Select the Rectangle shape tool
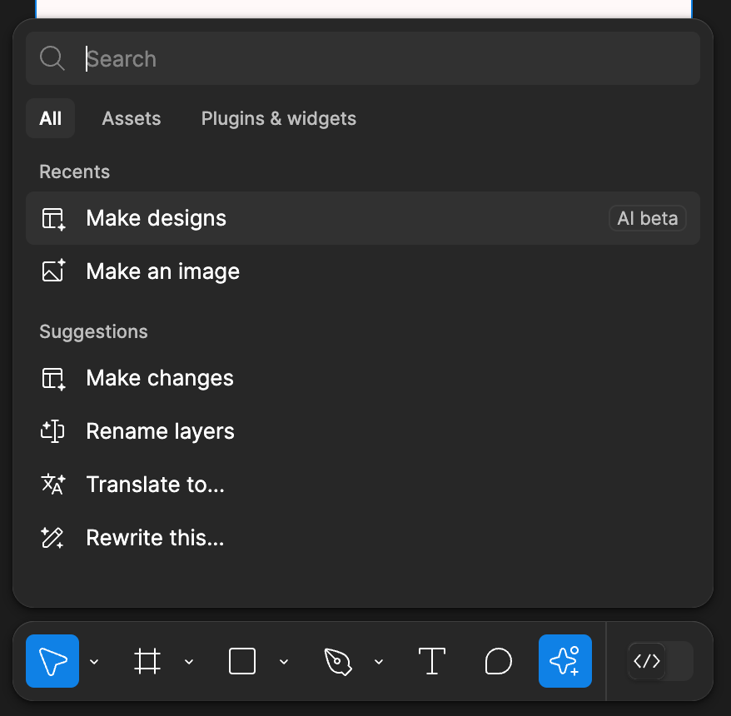731x716 pixels. coord(242,661)
